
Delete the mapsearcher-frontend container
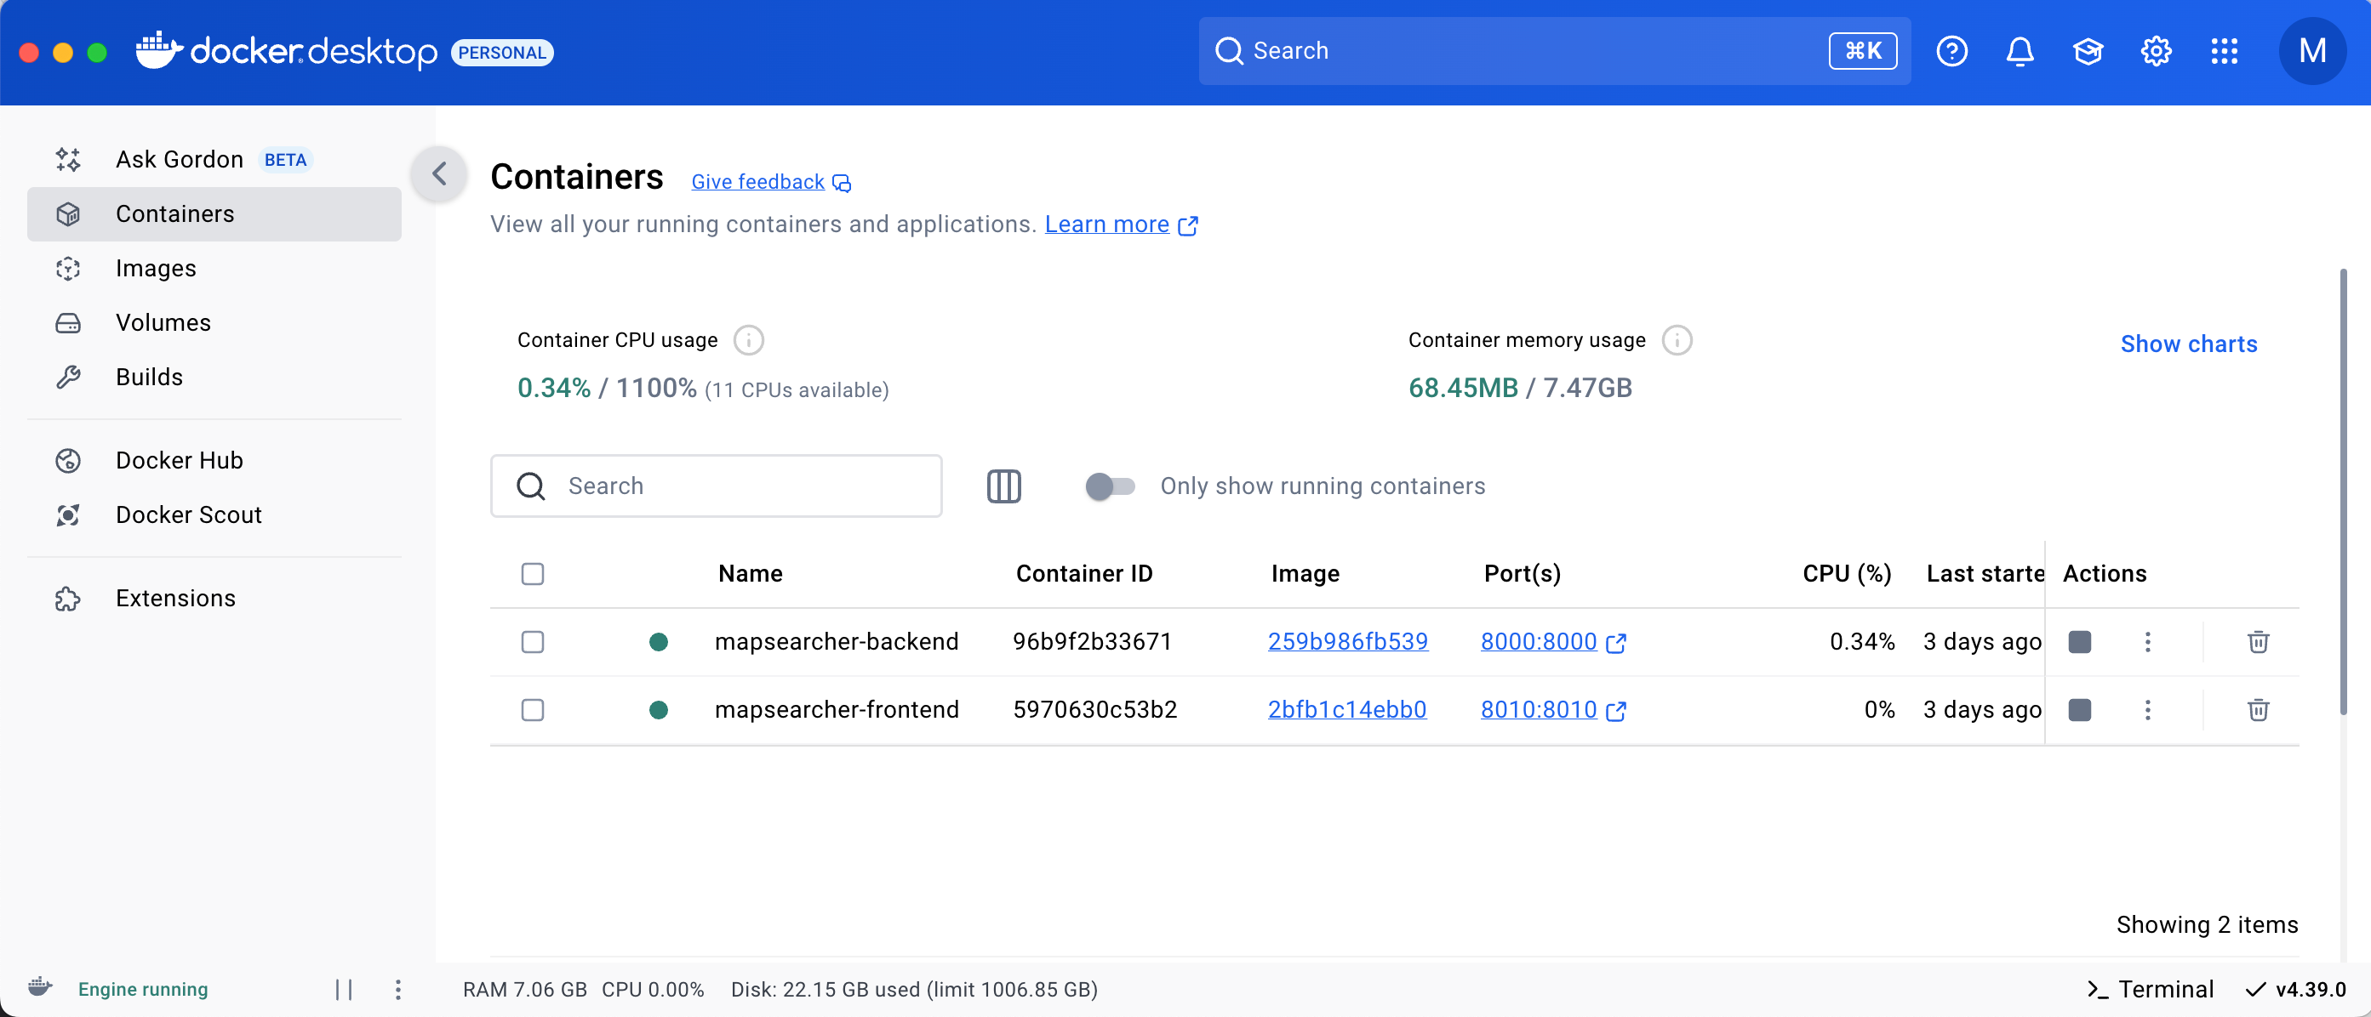[2257, 709]
